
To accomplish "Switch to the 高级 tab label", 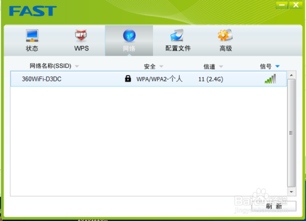I will (226, 48).
